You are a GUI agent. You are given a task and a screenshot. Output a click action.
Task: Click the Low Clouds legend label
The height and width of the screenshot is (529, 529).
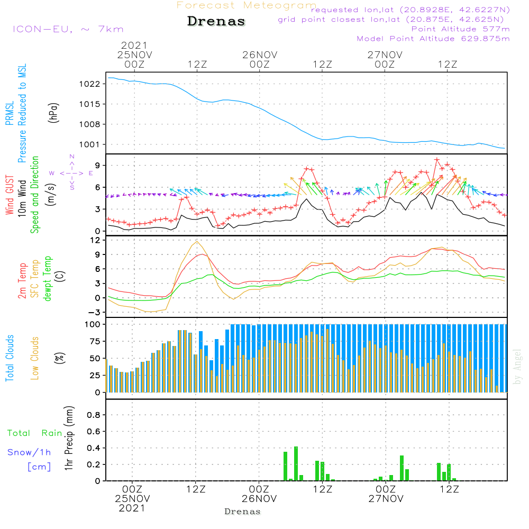click(x=35, y=358)
